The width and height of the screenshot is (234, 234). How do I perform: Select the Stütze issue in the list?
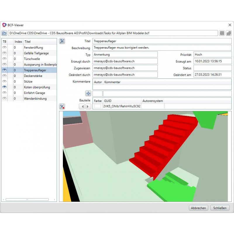[x=32, y=81]
